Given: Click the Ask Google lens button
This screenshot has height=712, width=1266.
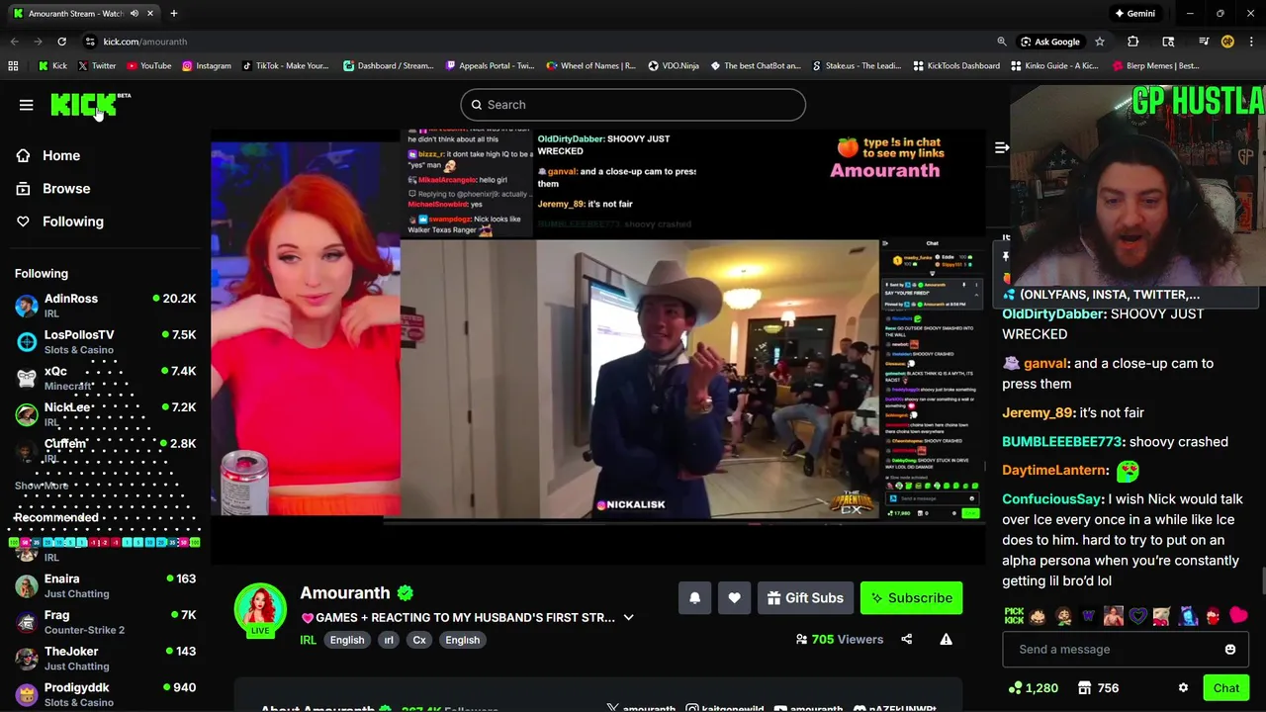Looking at the screenshot, I should coord(1049,42).
